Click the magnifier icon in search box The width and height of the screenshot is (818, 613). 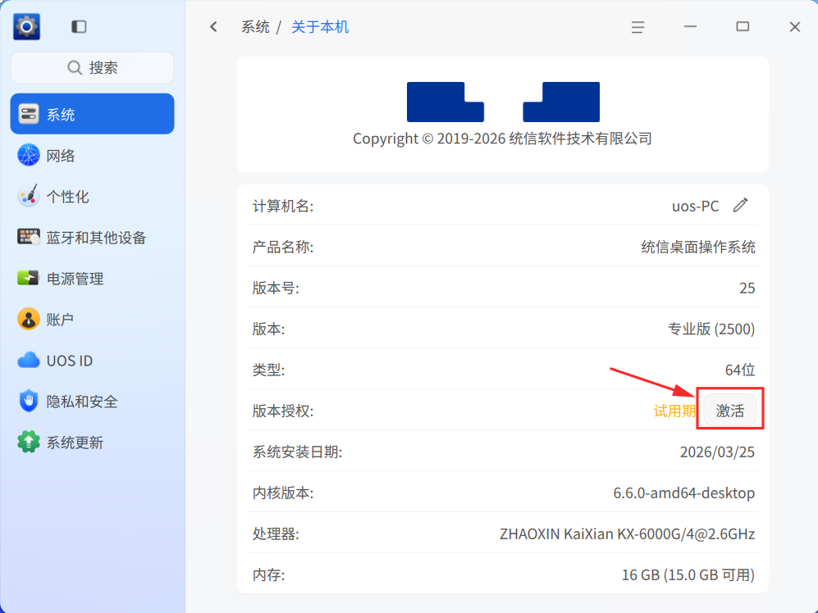(x=75, y=68)
